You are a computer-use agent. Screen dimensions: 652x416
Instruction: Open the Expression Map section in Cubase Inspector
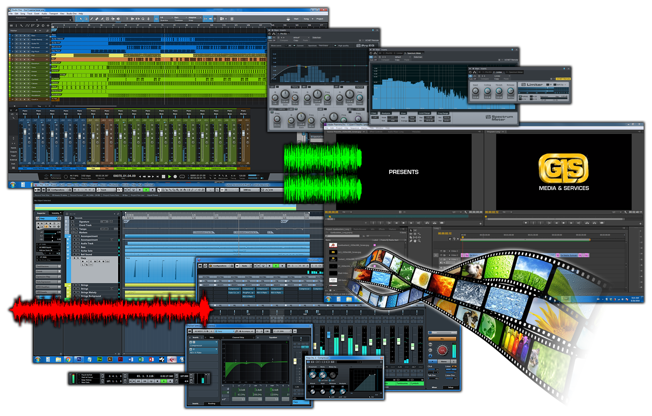(x=48, y=277)
